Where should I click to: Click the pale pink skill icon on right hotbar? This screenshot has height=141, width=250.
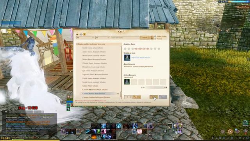click(x=139, y=132)
